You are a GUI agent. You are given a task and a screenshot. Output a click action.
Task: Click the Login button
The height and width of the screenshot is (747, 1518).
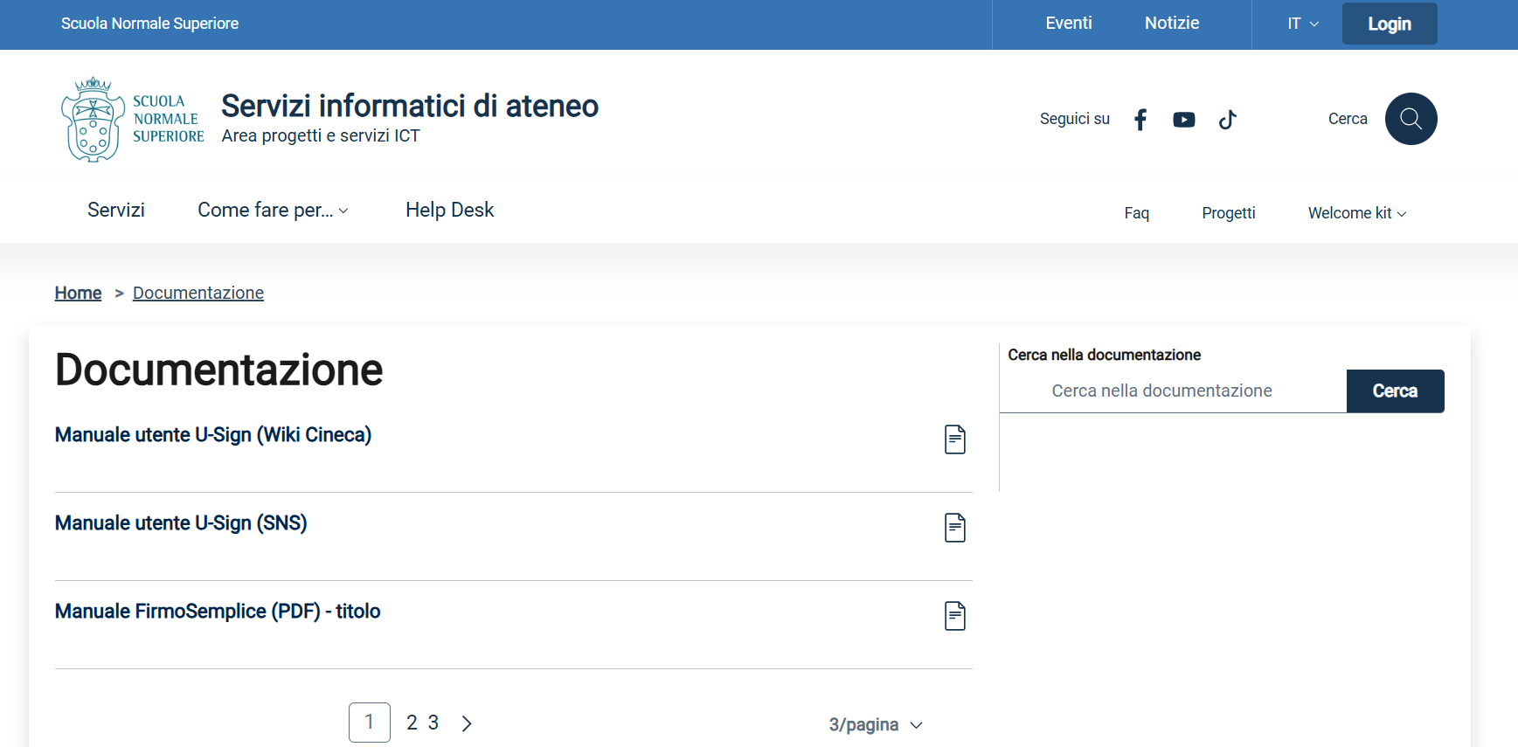(1389, 24)
